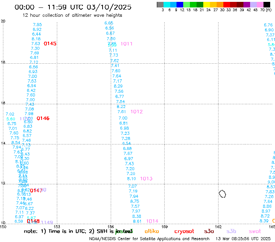
Task: Click the 'cryosat' satellite legend label
Action: 184,232
